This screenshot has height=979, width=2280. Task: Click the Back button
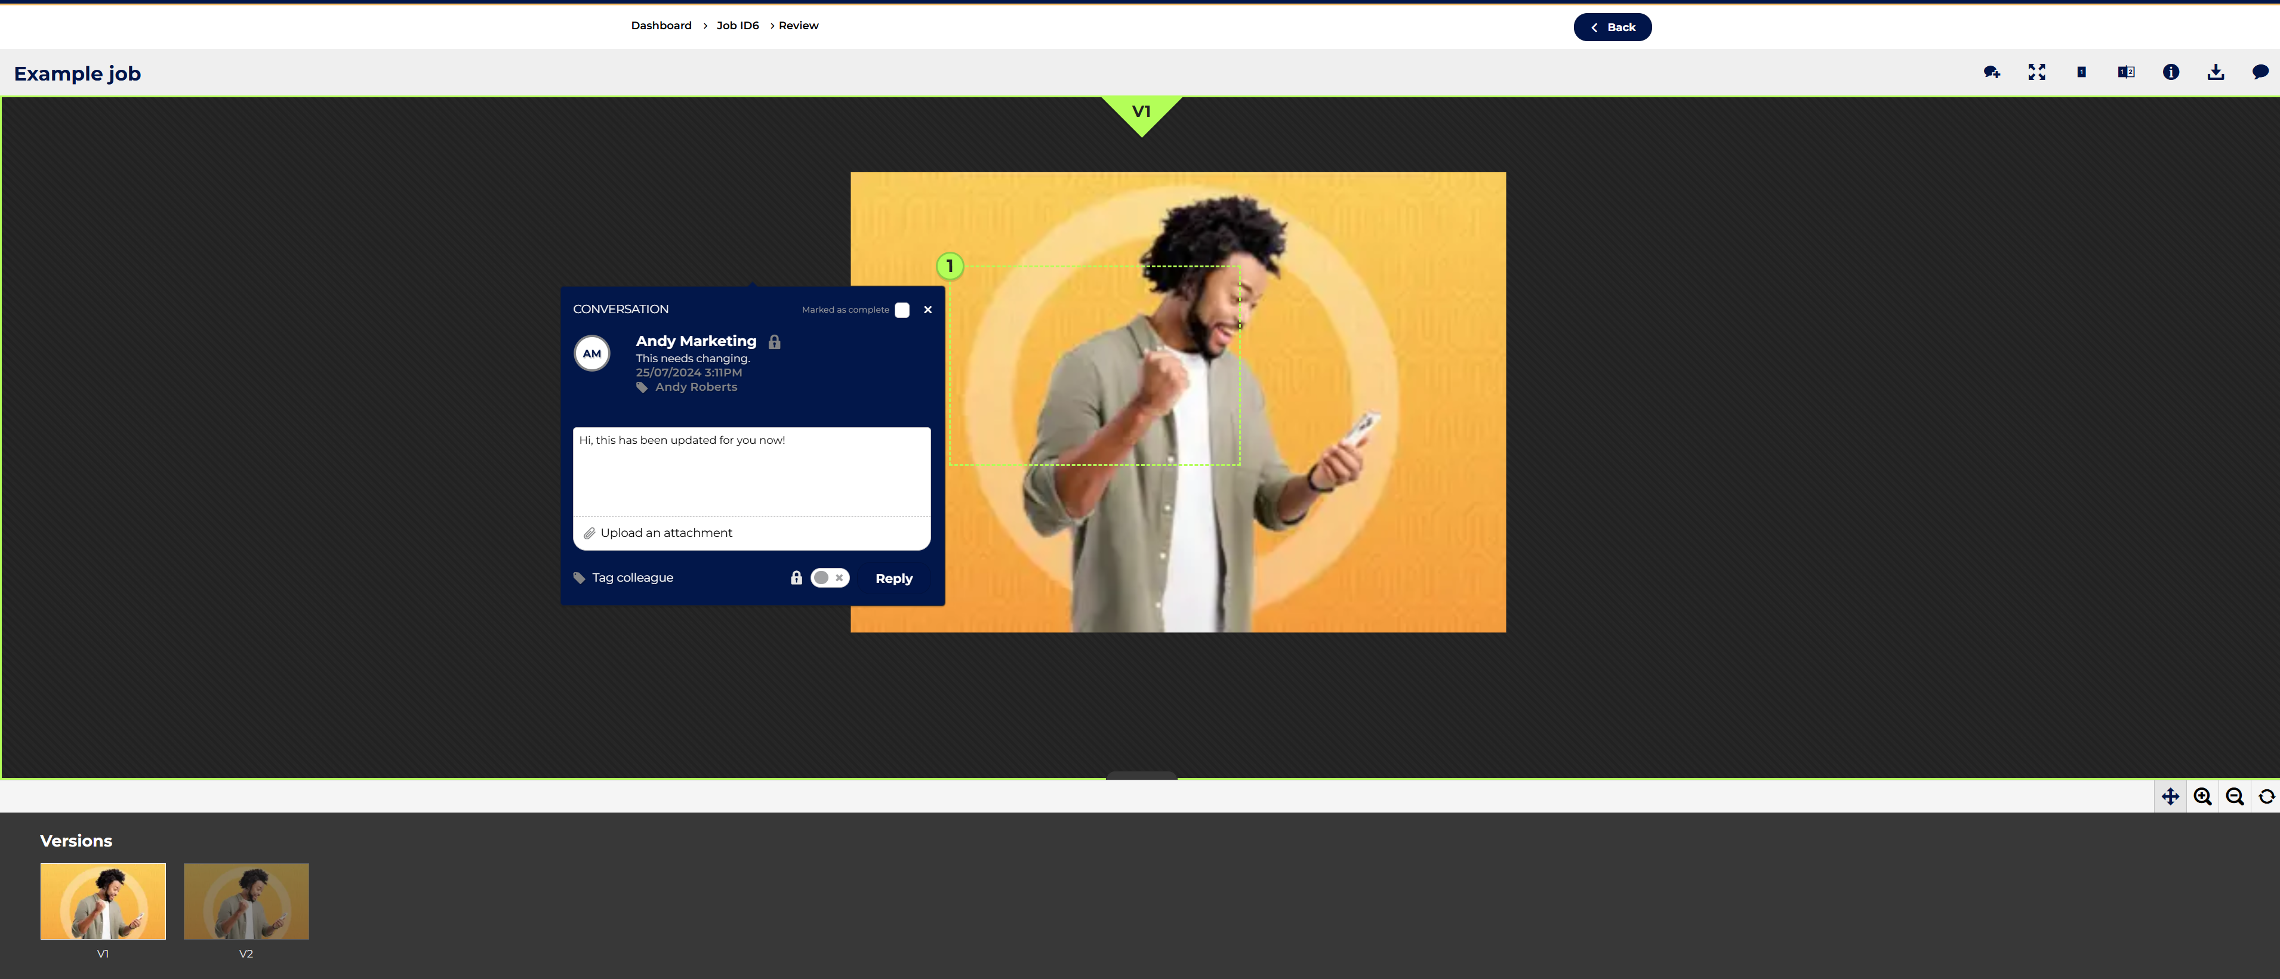click(1612, 27)
